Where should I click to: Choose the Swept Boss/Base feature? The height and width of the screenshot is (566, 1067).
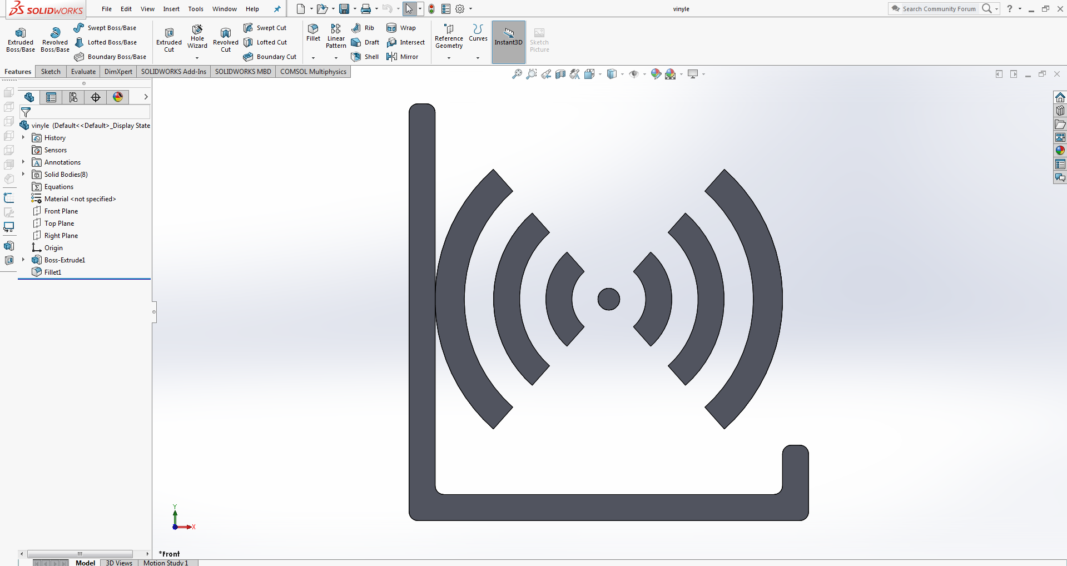pyautogui.click(x=105, y=28)
